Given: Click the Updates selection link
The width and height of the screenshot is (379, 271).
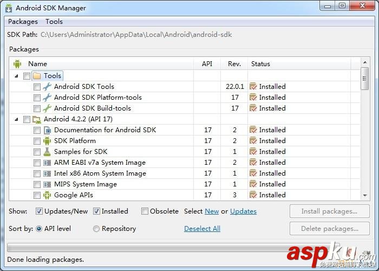Looking at the screenshot, I should click(x=243, y=211).
